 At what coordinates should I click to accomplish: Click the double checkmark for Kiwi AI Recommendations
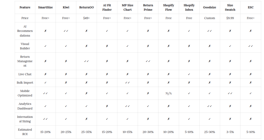click(66, 31)
